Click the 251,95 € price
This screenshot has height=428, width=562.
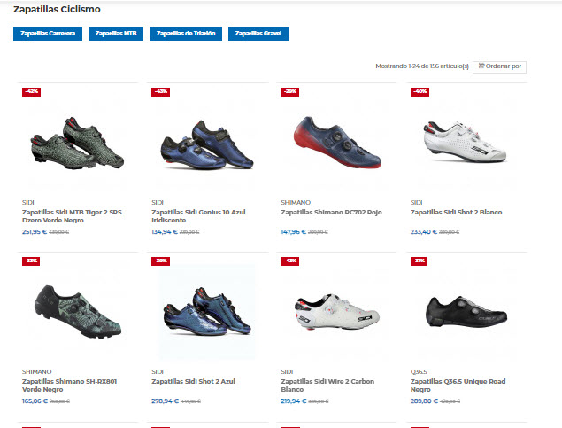point(35,232)
